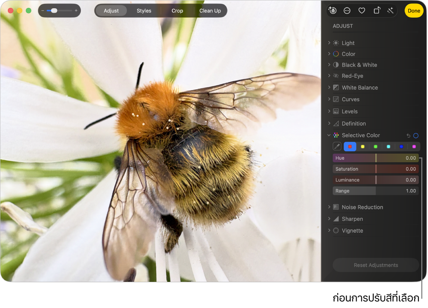Open the Clean Up tab
428x308 pixels.
210,10
